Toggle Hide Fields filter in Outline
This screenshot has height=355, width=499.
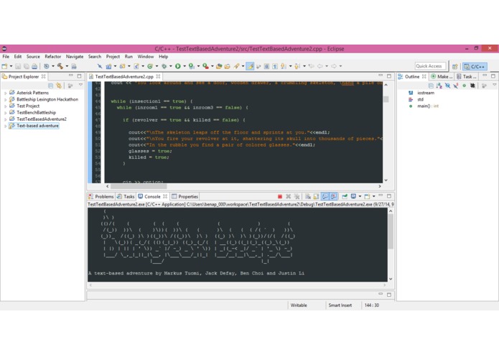click(x=447, y=86)
